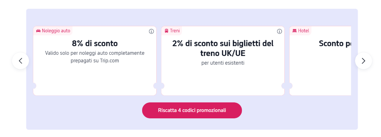The height and width of the screenshot is (137, 381).
Task: Click the bed icon in Hotel tag
Action: [x=295, y=31]
